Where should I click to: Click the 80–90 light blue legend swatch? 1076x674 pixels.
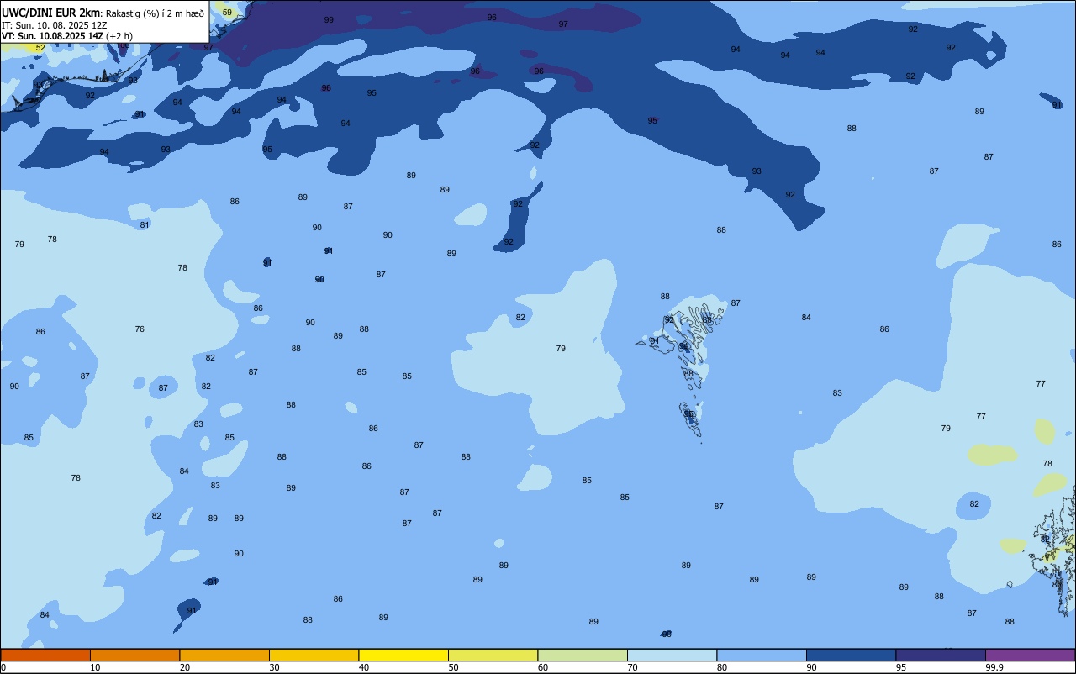tap(762, 655)
